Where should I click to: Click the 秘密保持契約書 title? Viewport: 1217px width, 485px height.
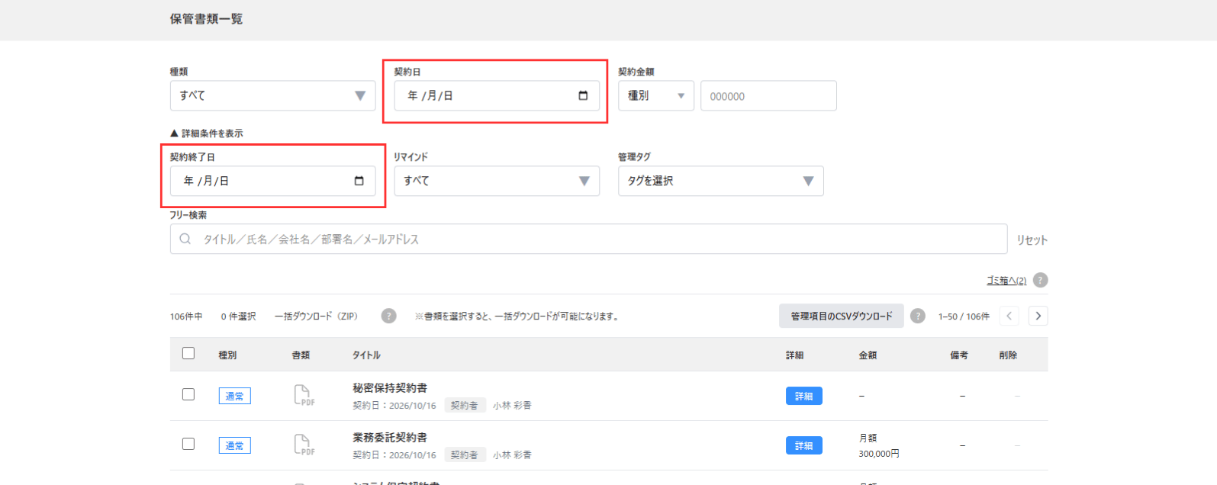[390, 387]
